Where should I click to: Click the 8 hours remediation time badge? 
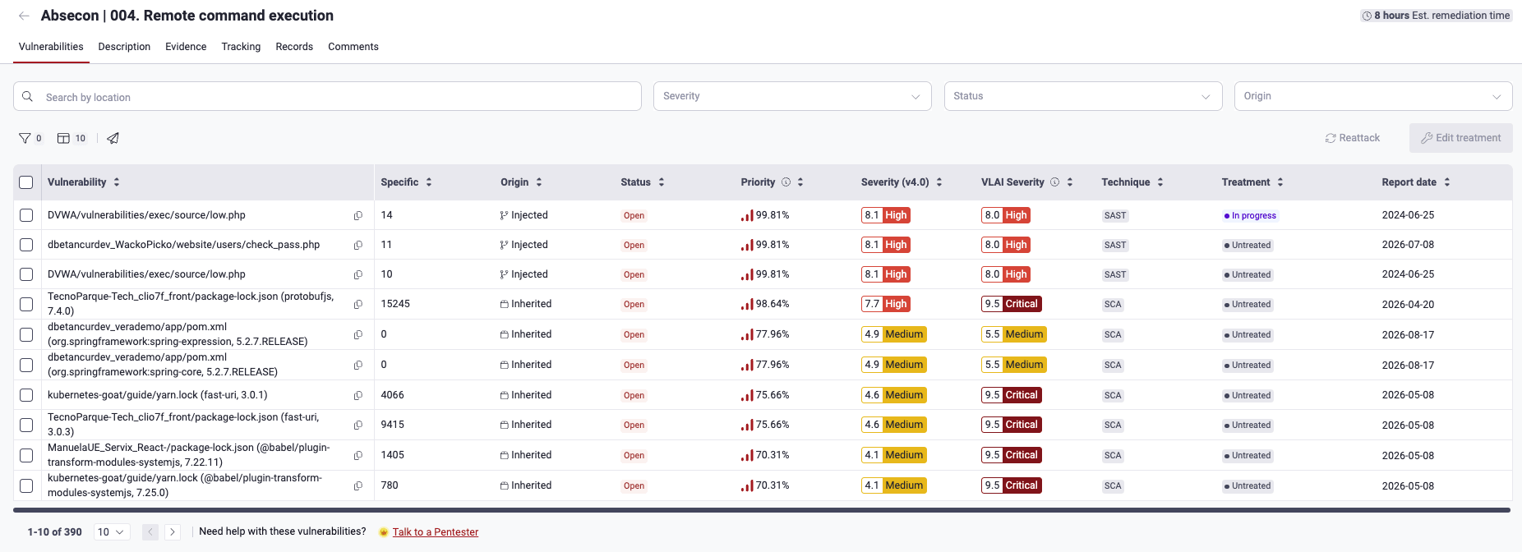1436,16
